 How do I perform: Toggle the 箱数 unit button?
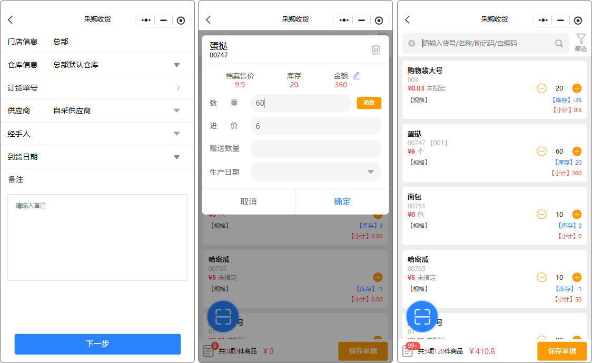[x=369, y=103]
